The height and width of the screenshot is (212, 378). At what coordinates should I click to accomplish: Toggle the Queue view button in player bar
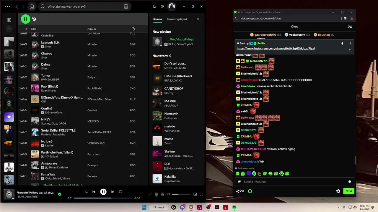pos(156,194)
